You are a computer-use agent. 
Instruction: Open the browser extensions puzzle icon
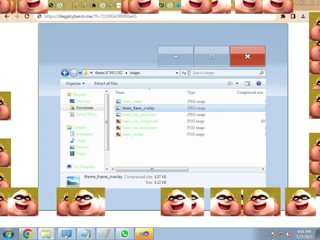tap(283, 16)
